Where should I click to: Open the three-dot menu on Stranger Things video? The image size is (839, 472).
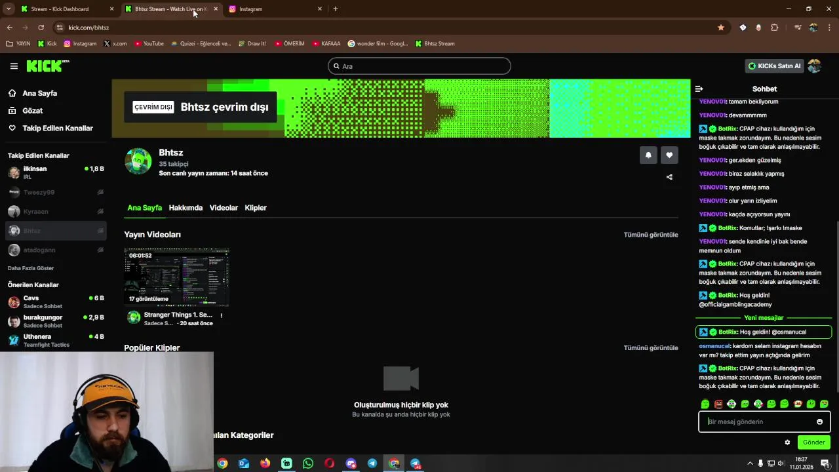coord(221,315)
